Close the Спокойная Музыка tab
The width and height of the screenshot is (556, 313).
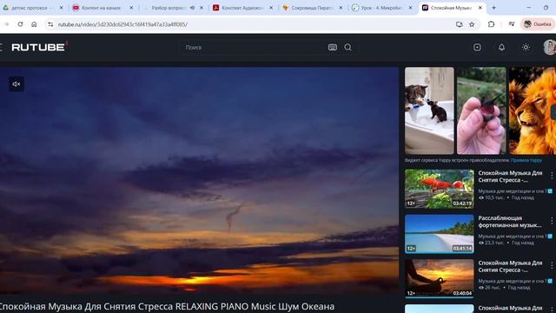coord(480,8)
